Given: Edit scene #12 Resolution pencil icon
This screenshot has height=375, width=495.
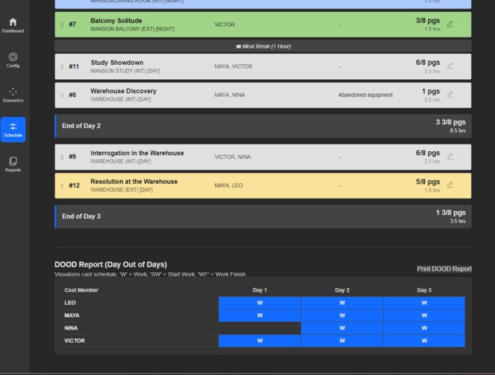Looking at the screenshot, I should tap(450, 185).
